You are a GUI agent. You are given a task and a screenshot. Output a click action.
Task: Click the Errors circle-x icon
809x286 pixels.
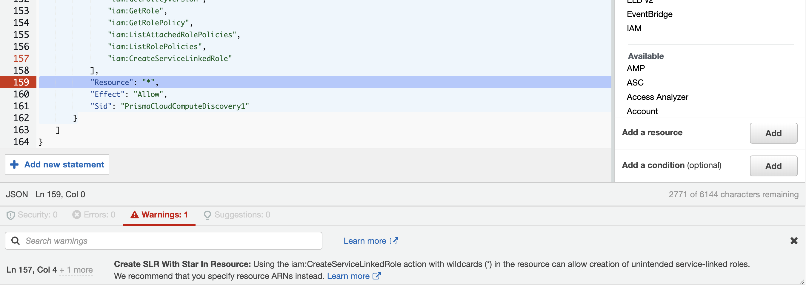pos(77,215)
